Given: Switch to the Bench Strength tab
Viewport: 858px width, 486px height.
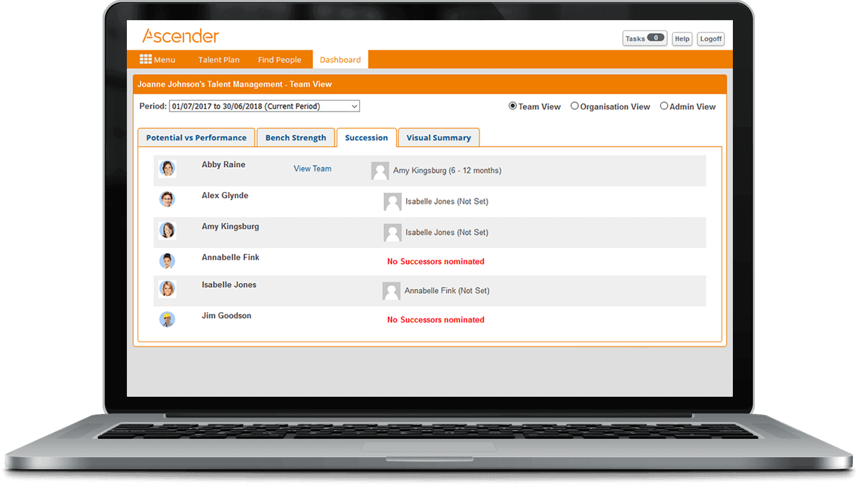Looking at the screenshot, I should pyautogui.click(x=295, y=137).
